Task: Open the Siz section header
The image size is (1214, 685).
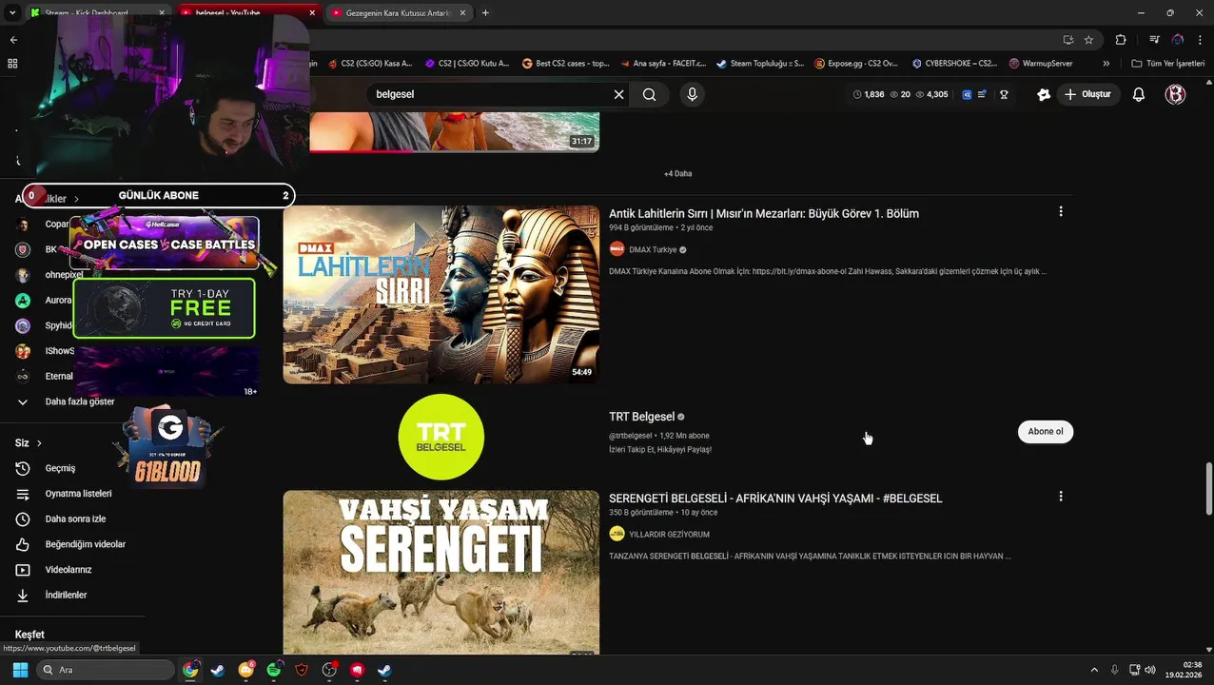Action: 29,443
